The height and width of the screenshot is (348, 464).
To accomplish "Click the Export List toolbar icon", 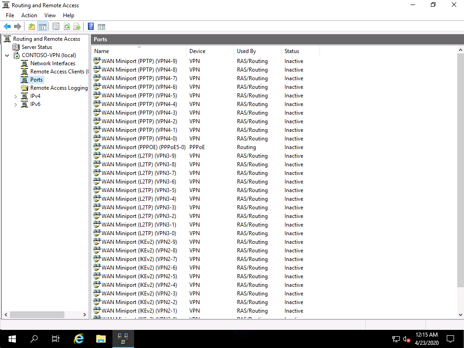I will (x=77, y=27).
